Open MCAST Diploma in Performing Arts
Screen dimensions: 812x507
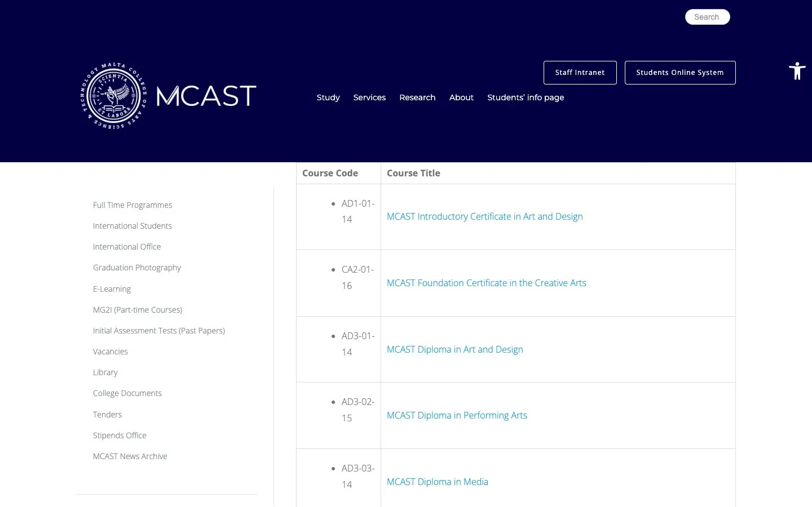[457, 415]
